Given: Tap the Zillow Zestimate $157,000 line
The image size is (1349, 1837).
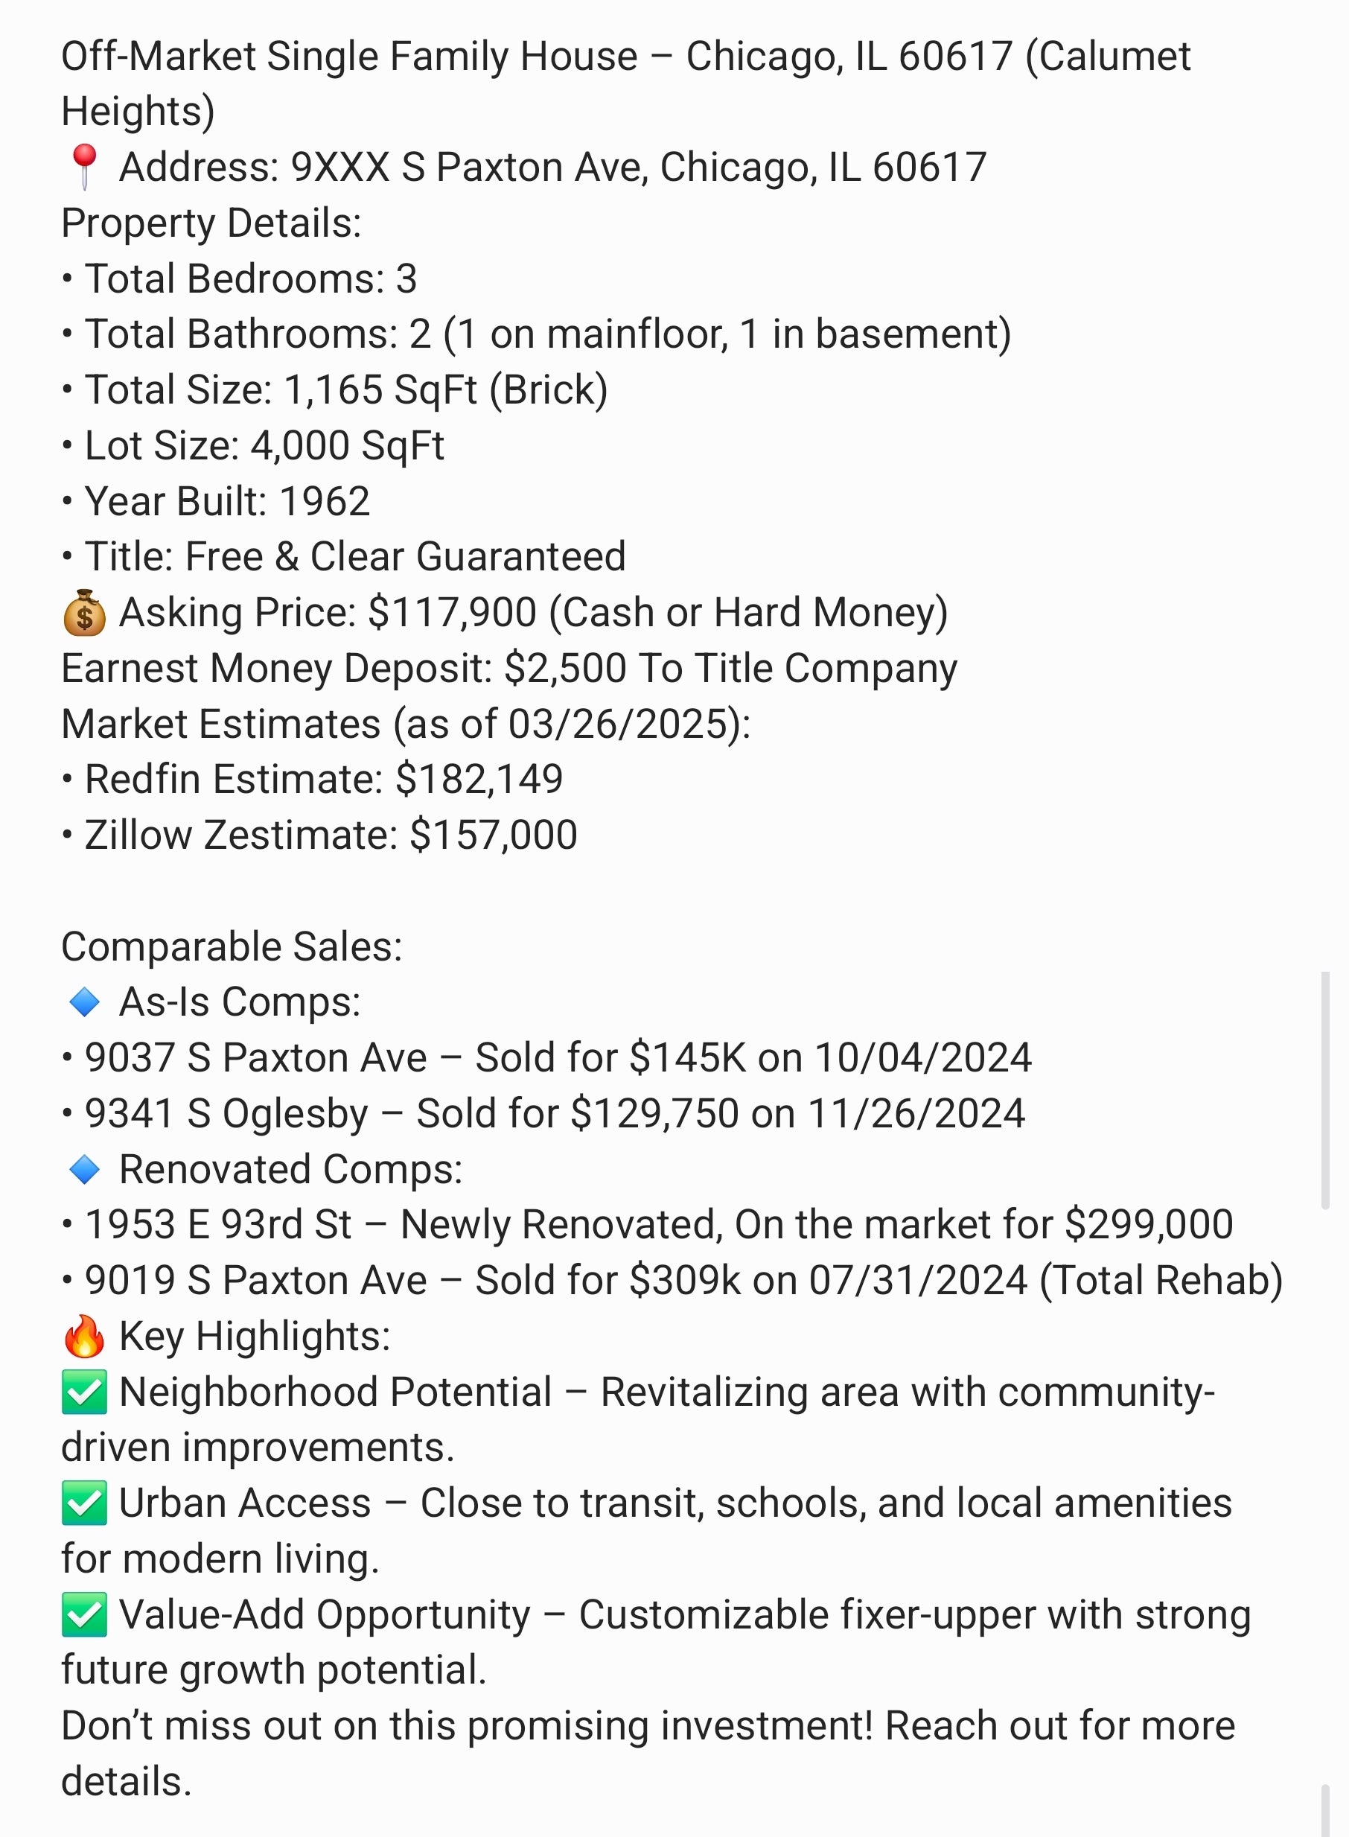Looking at the screenshot, I should click(x=320, y=835).
